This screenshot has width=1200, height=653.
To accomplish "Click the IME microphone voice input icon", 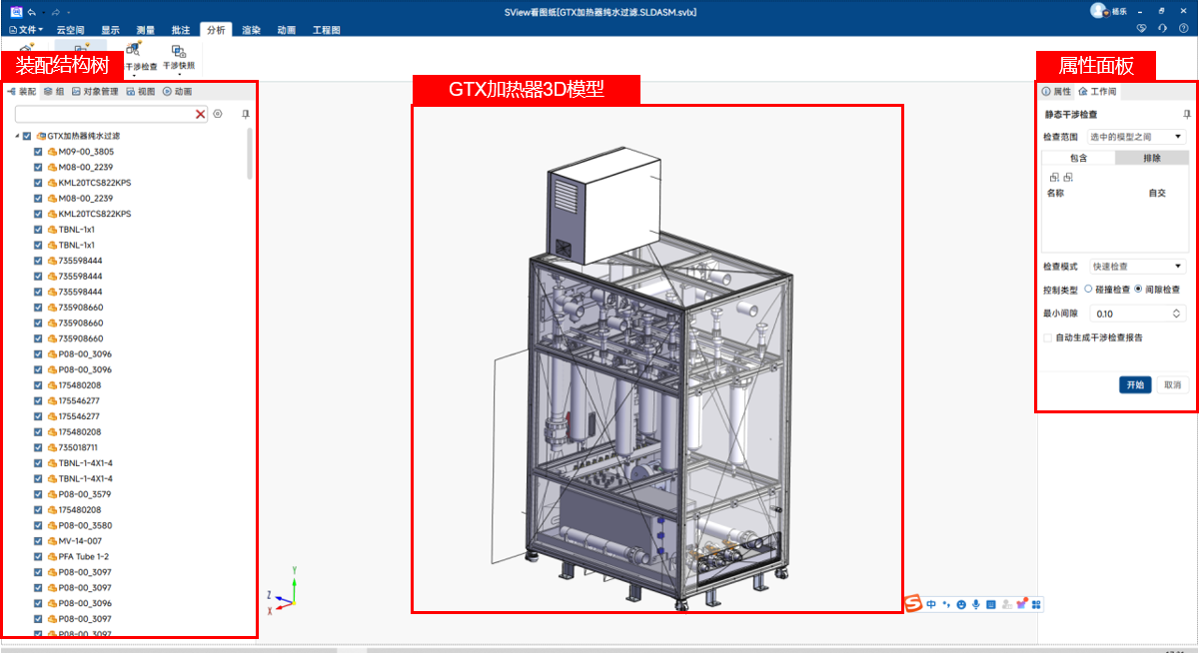I will coord(976,604).
